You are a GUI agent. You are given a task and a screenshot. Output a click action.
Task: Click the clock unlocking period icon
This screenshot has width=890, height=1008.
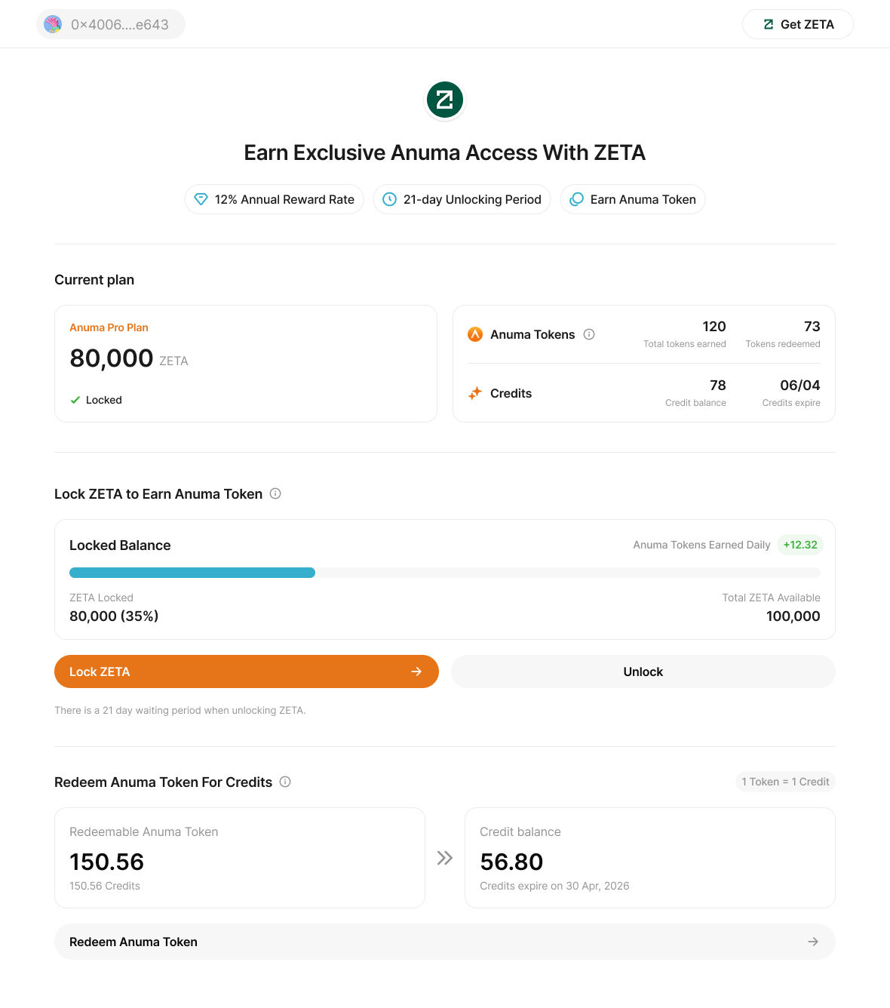(390, 199)
